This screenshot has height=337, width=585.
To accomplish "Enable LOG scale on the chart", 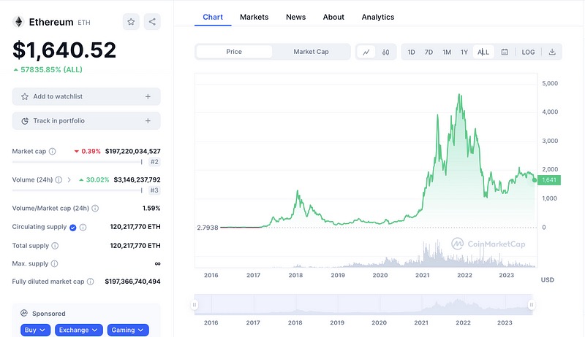I will coord(528,52).
